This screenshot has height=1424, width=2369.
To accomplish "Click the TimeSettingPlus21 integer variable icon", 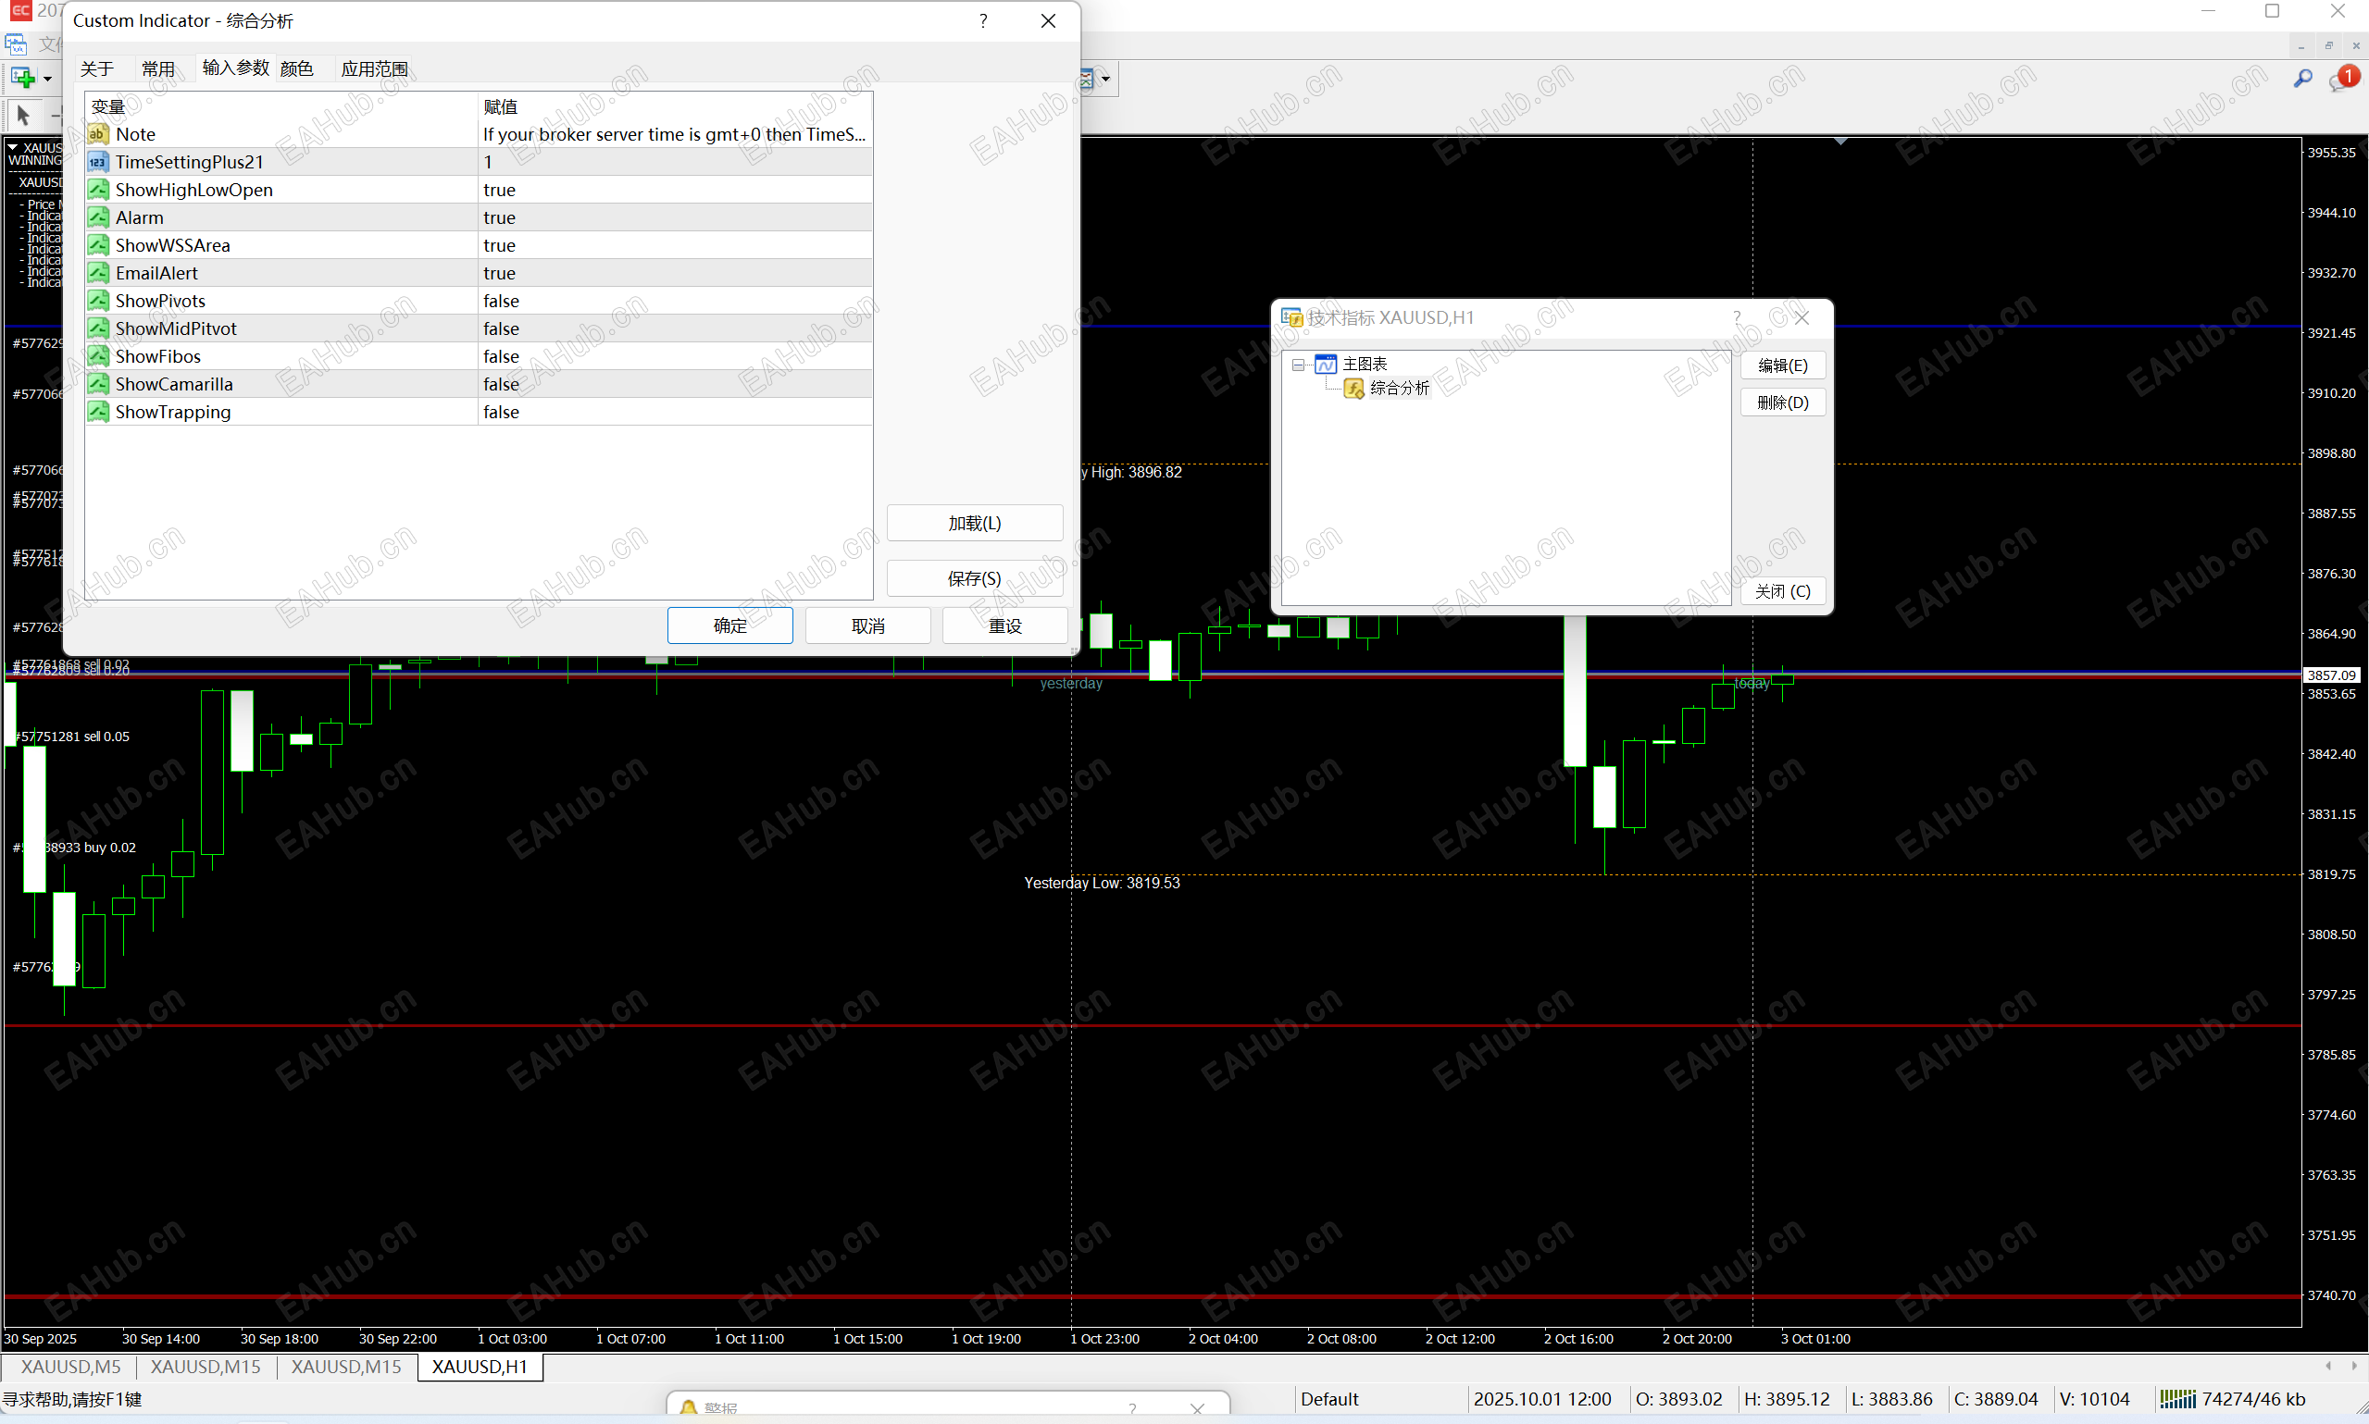I will click(x=98, y=162).
